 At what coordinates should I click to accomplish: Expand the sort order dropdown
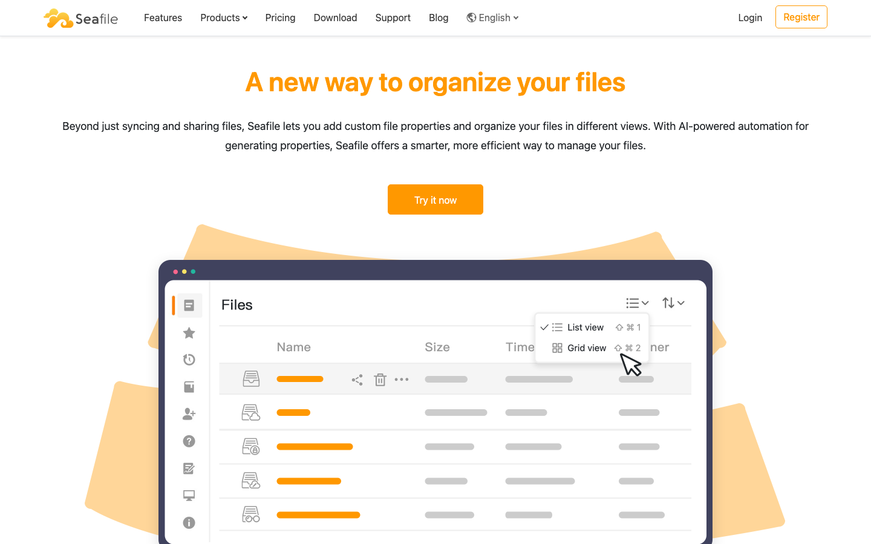(x=673, y=303)
